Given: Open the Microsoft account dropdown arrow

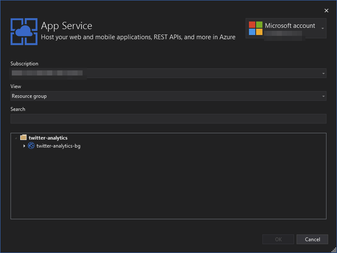Looking at the screenshot, I should click(322, 28).
